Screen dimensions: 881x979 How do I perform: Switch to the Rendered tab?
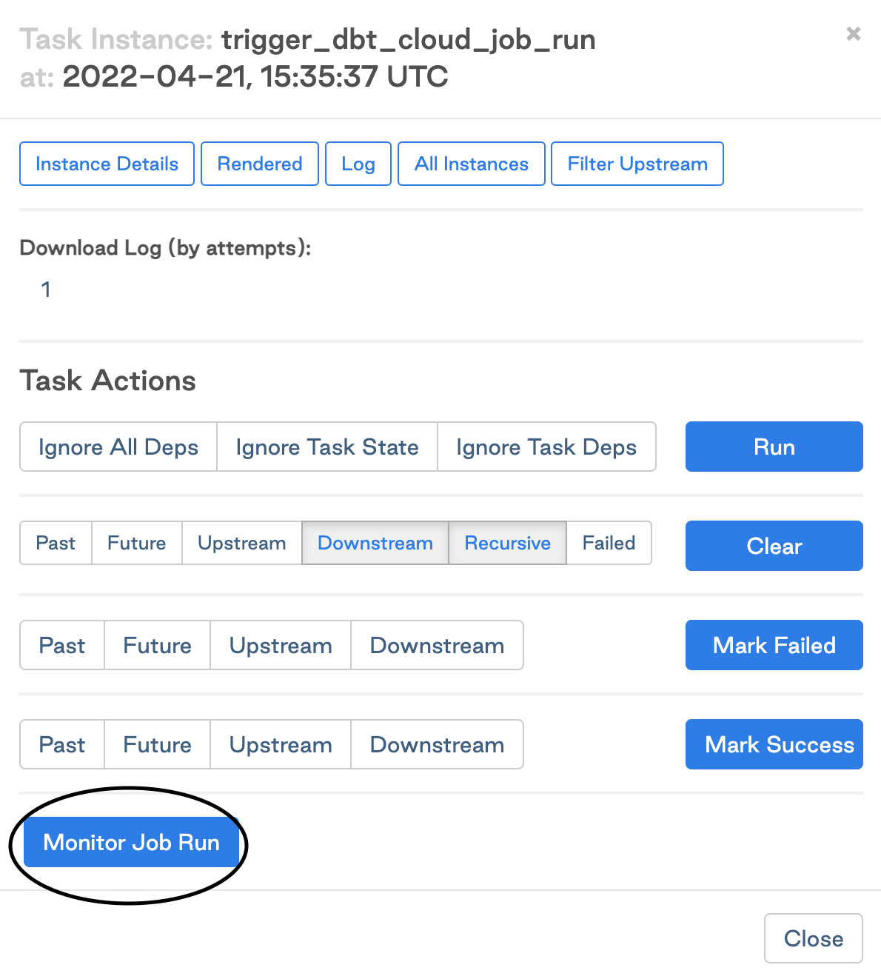[259, 163]
